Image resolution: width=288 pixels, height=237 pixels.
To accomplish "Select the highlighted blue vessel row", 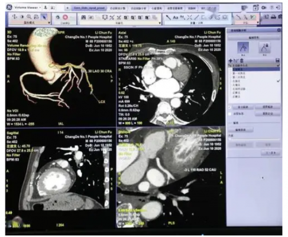I will [256, 69].
